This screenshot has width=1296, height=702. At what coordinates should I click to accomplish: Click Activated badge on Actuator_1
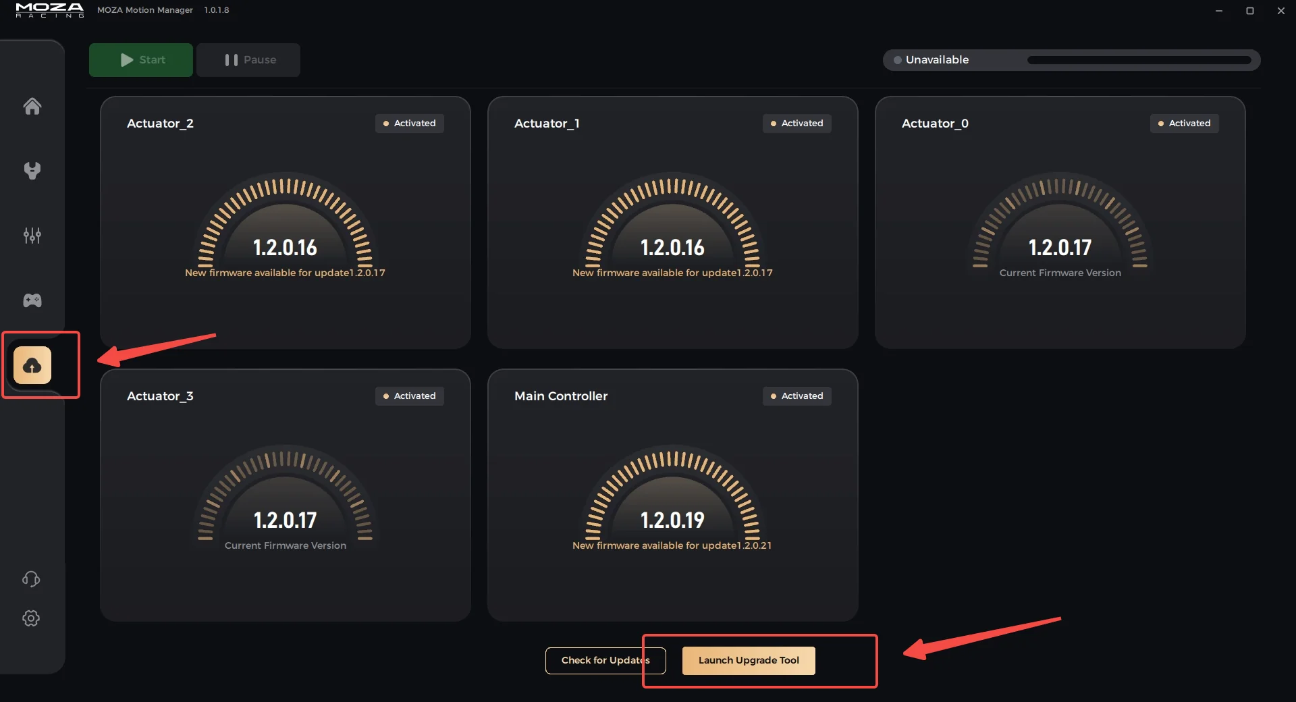[x=797, y=124]
